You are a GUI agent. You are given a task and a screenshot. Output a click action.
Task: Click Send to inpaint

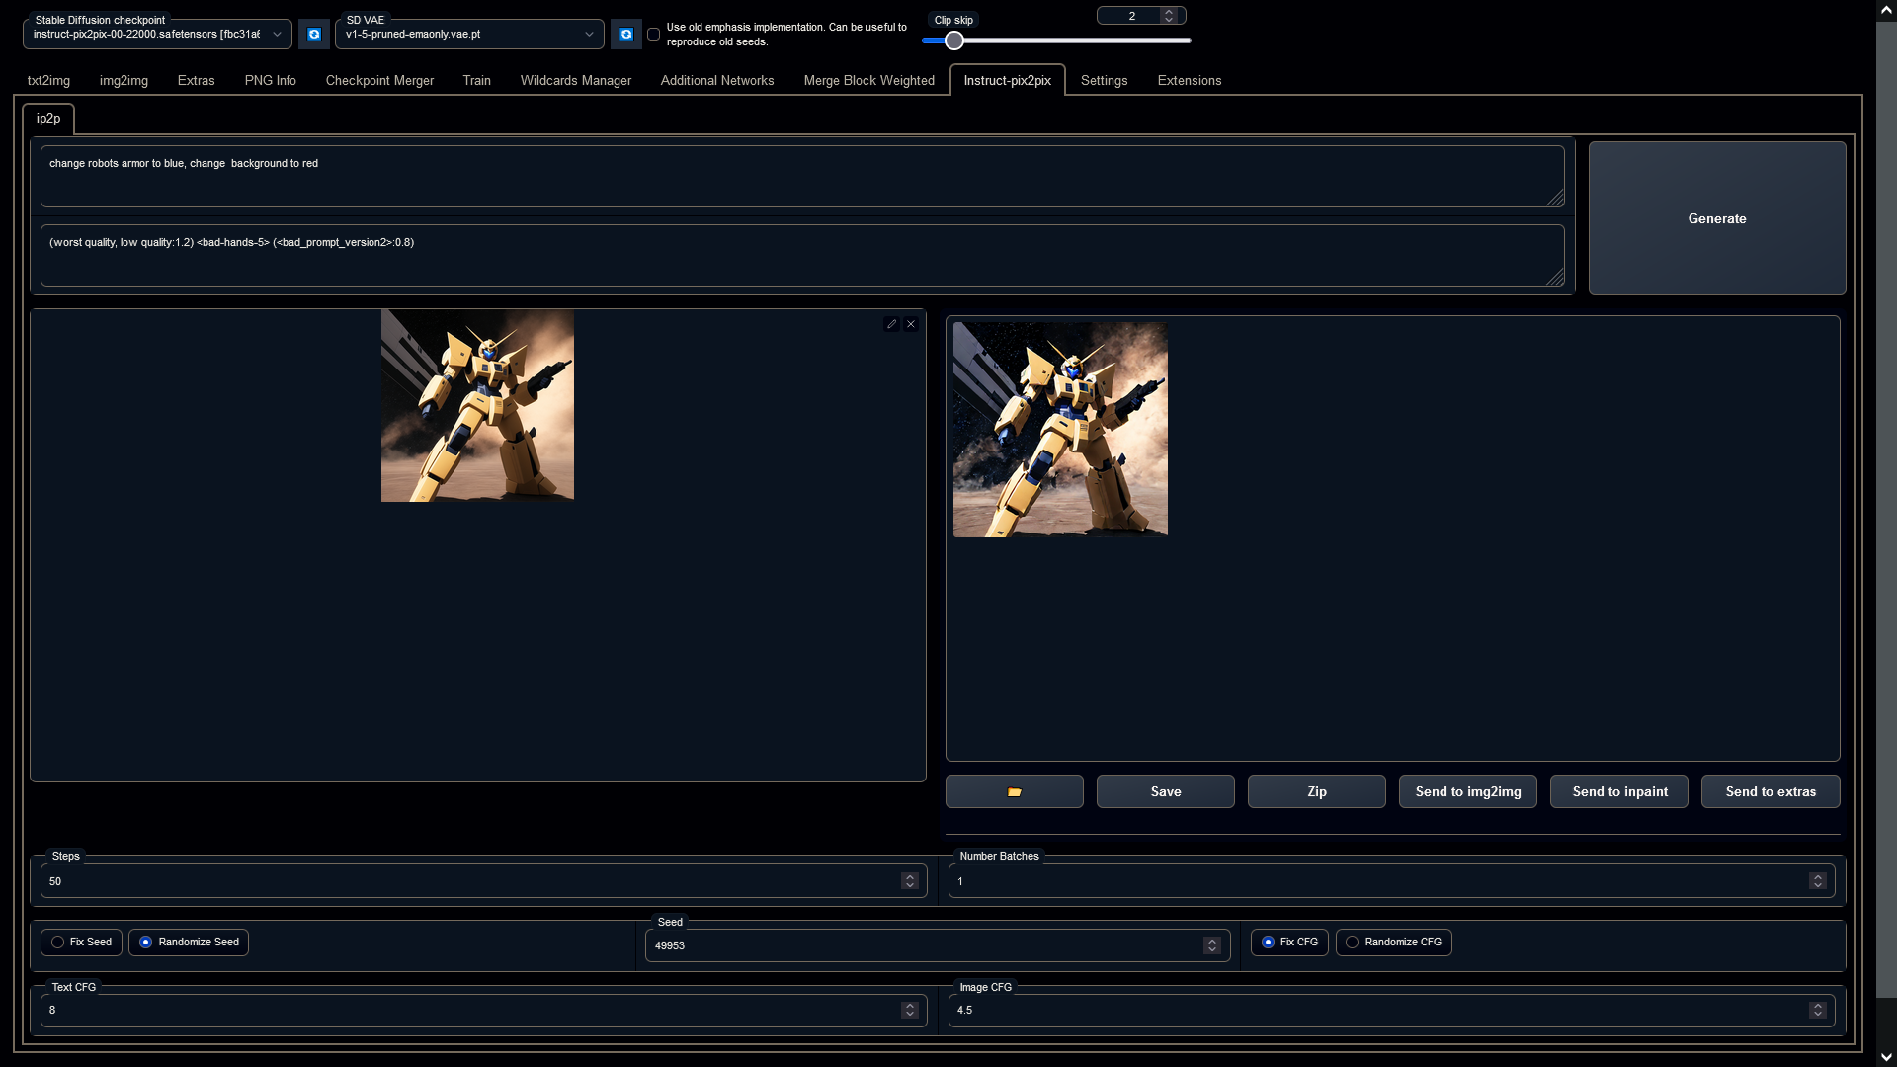tap(1618, 791)
